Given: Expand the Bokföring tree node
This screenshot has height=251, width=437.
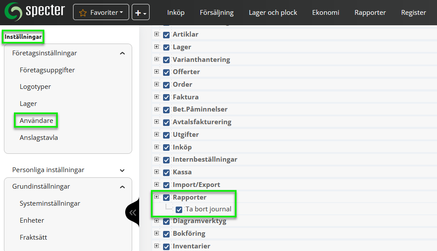Looking at the screenshot, I should click(x=157, y=234).
